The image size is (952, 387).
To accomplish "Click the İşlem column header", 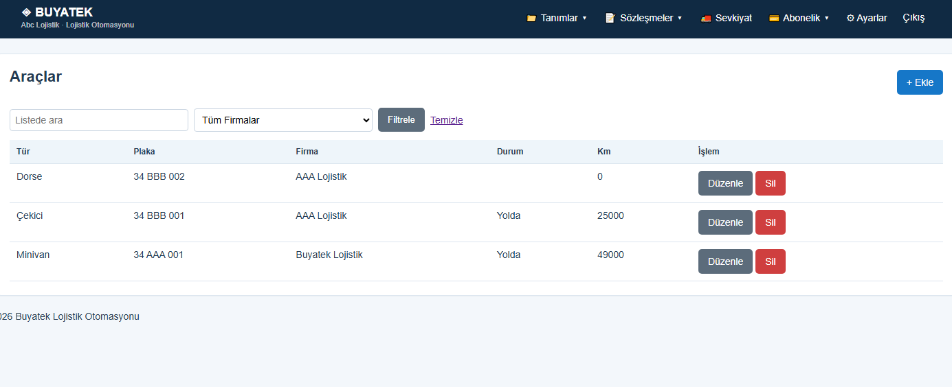I will coord(709,152).
